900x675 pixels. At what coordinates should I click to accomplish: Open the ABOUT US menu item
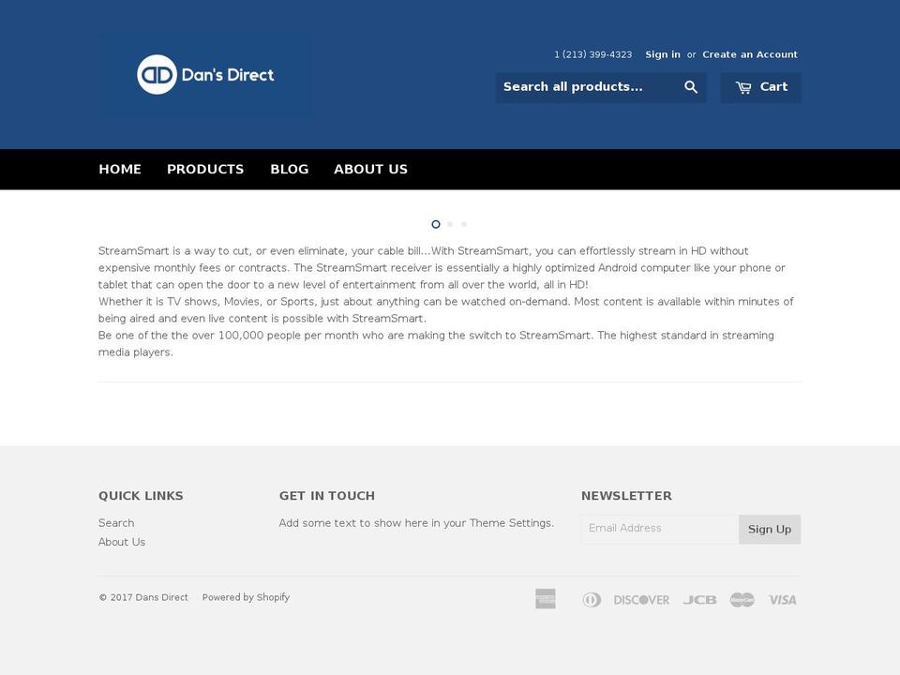click(x=371, y=170)
